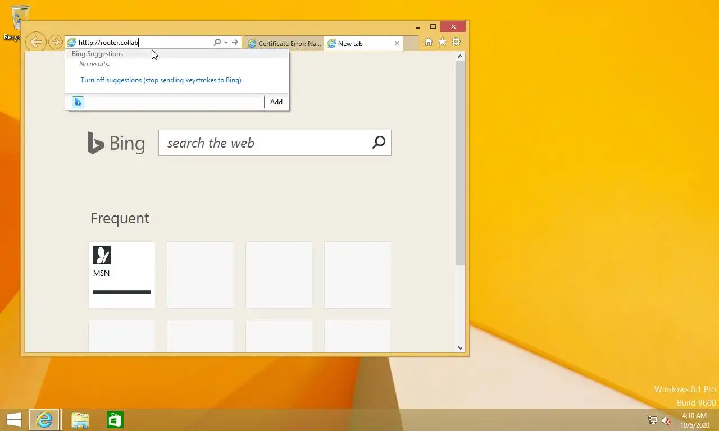Click the 'No results.' text
Screen dimensions: 719x431
[x=94, y=64]
